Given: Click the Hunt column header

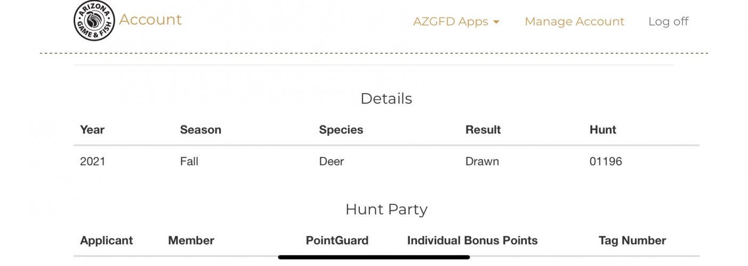Looking at the screenshot, I should click(602, 130).
